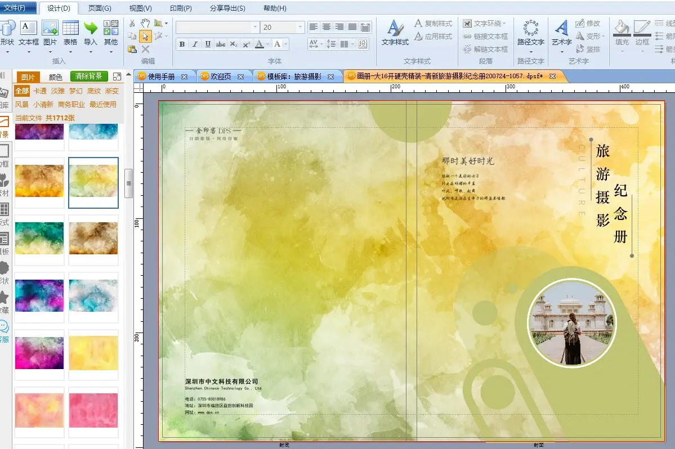Click the paragraph 段 settings icon
675x449 pixels.
363,44
